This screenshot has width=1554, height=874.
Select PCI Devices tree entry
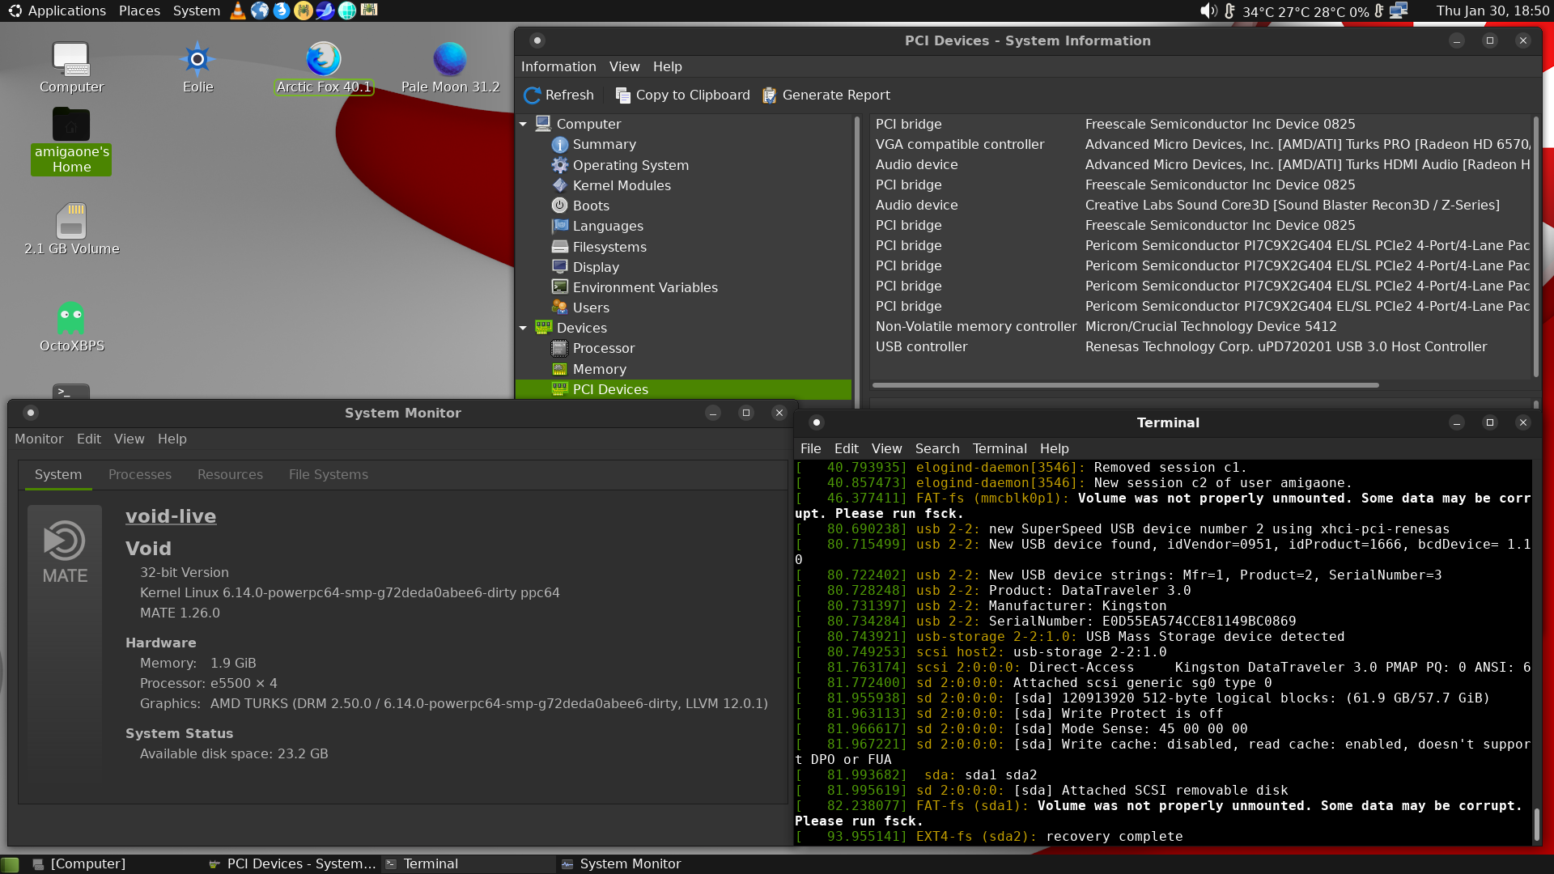(x=683, y=389)
